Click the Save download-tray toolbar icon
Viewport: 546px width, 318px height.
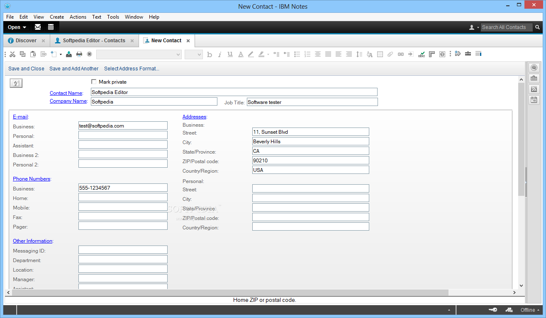click(x=69, y=54)
